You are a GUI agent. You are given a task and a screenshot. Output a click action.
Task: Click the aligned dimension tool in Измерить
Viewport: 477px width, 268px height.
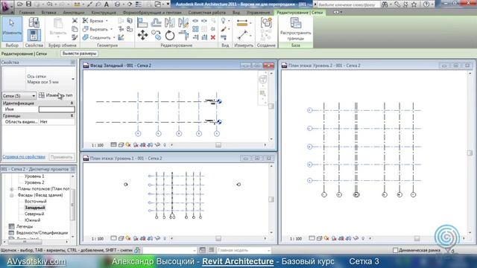tap(242, 23)
